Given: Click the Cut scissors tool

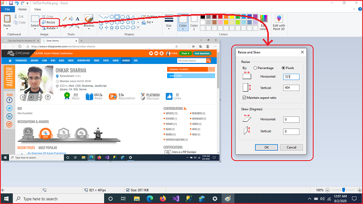Looking at the screenshot, I should 19,17.
